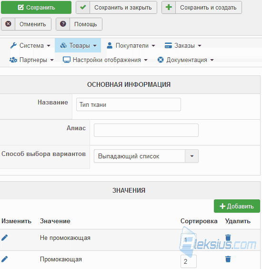
Task: Open the Документация menu
Action: [x=187, y=60]
